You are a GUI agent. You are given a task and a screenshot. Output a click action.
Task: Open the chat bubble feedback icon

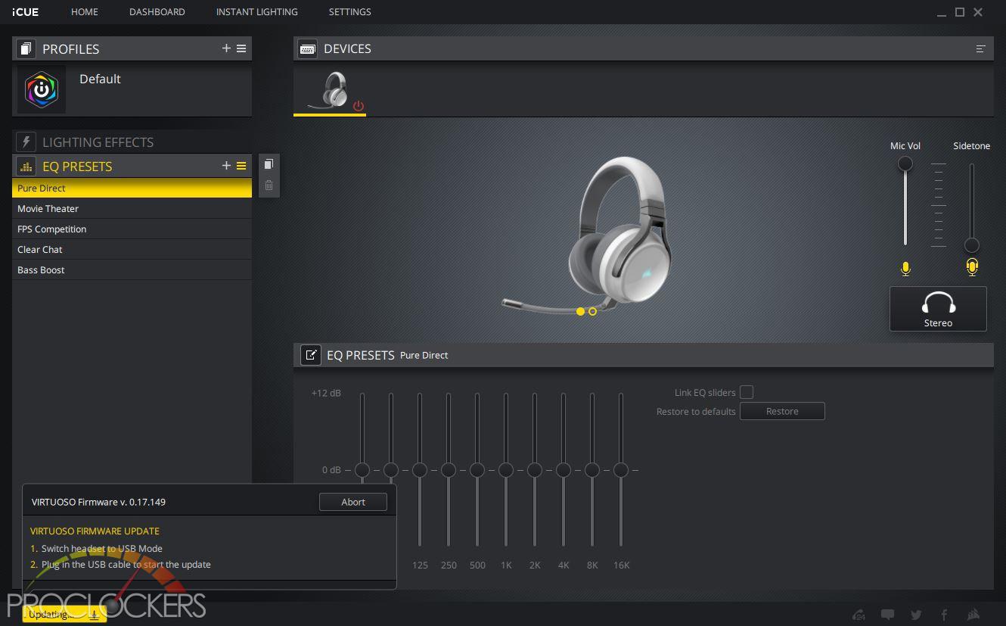tap(888, 615)
